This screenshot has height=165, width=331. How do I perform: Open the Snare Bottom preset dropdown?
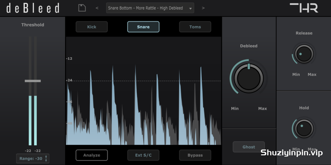coord(150,8)
